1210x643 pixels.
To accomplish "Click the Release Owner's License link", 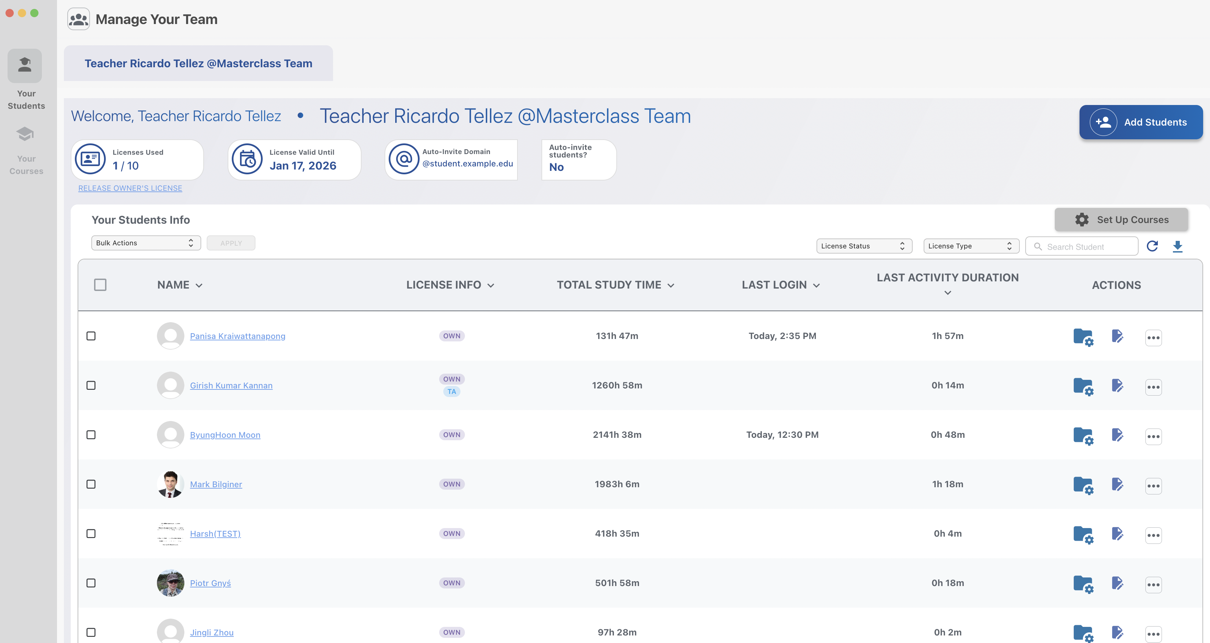I will 130,188.
